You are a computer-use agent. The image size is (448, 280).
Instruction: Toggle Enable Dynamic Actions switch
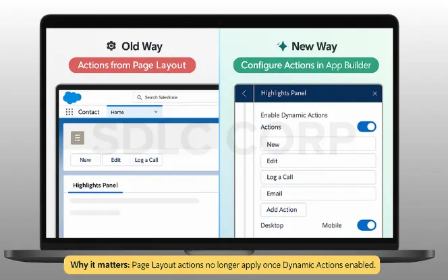point(366,127)
